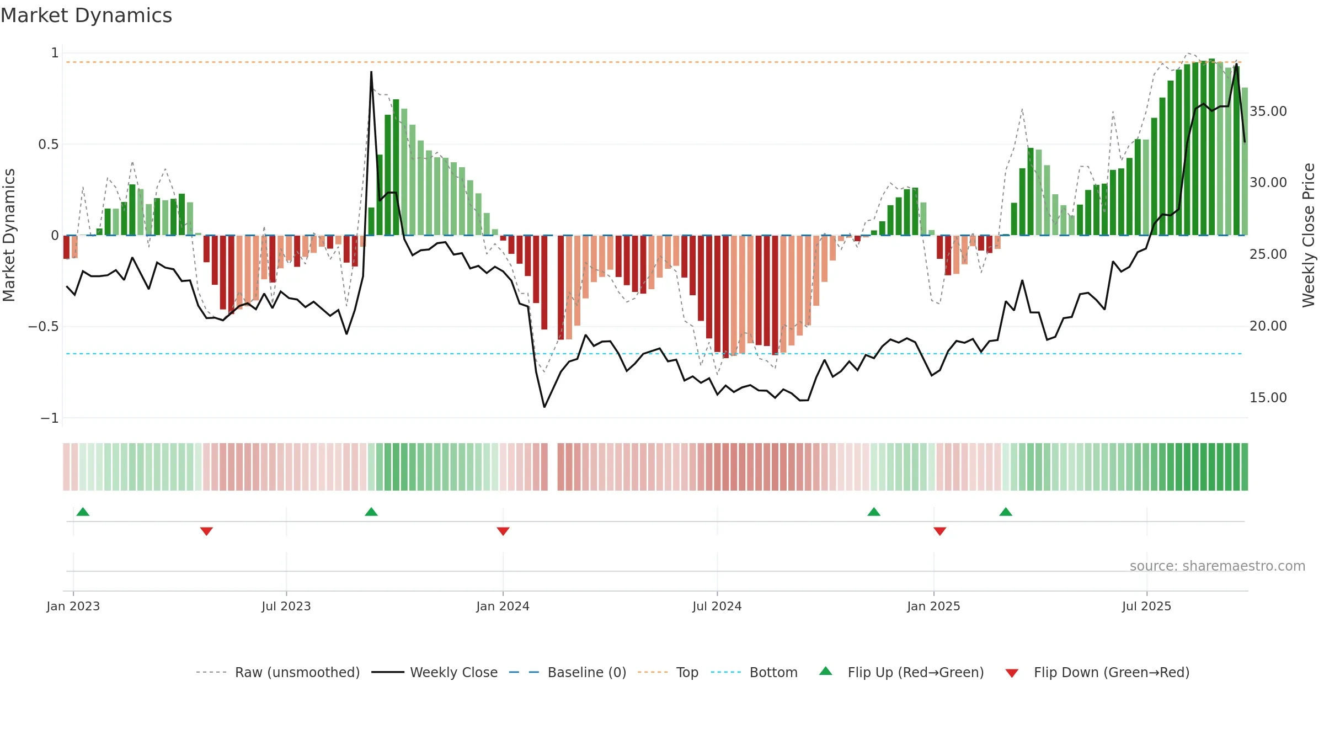Click the 0.5 left axis label
The width and height of the screenshot is (1324, 745).
pyautogui.click(x=49, y=145)
